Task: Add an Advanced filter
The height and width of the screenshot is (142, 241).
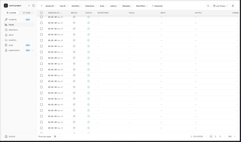Action: (x=157, y=6)
